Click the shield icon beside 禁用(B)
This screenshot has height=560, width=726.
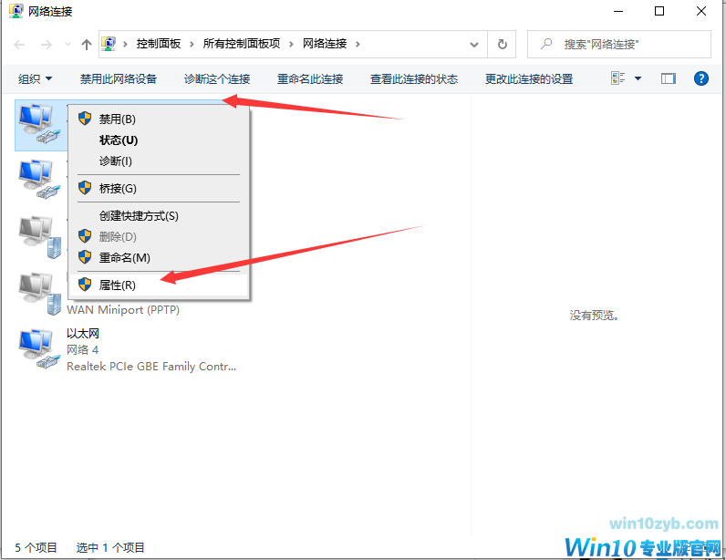85,119
